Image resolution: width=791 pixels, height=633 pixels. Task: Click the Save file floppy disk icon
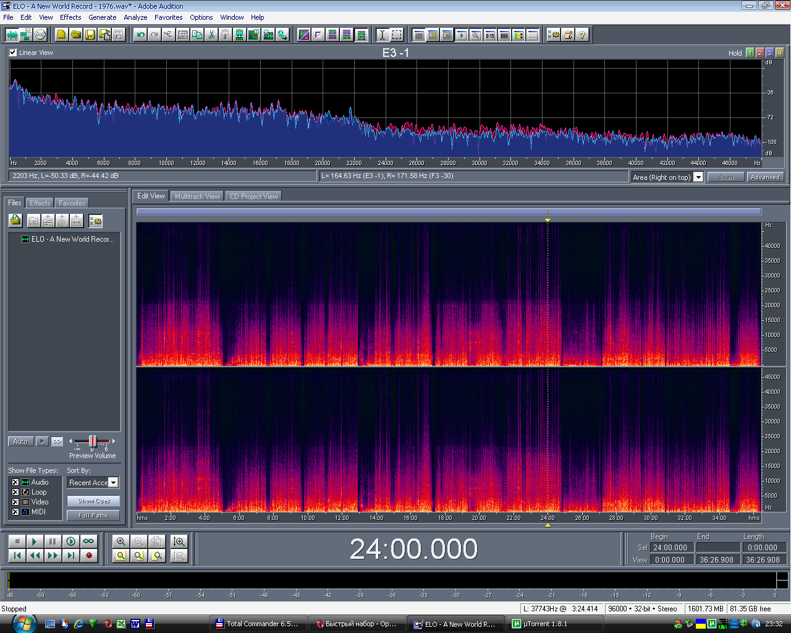coord(90,35)
